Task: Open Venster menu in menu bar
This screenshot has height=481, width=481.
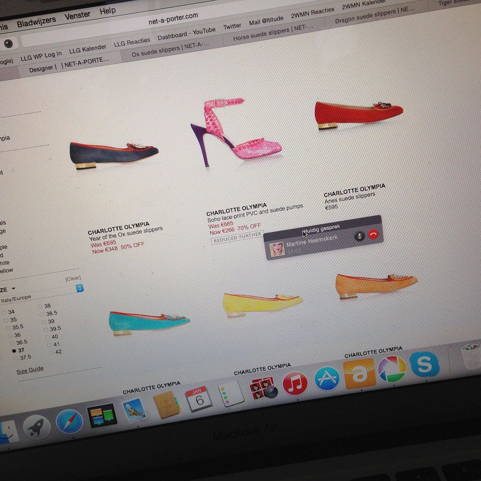Action: (77, 15)
